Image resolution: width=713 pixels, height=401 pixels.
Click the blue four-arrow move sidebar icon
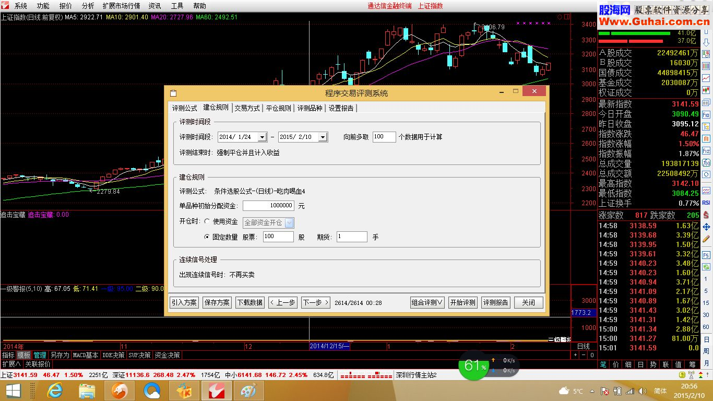[x=706, y=227]
